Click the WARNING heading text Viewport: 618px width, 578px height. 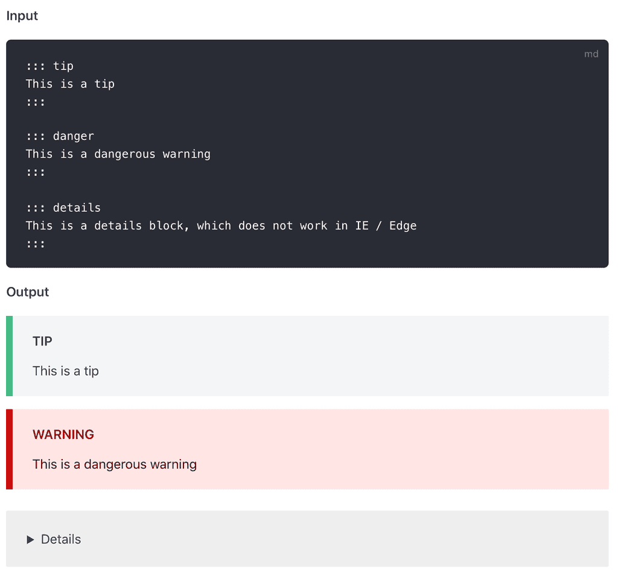63,434
